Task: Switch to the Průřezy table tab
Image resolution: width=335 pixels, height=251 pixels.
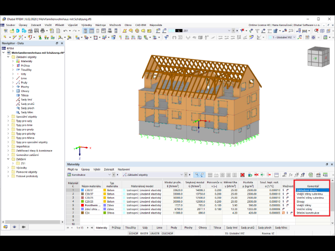Action: [116, 228]
